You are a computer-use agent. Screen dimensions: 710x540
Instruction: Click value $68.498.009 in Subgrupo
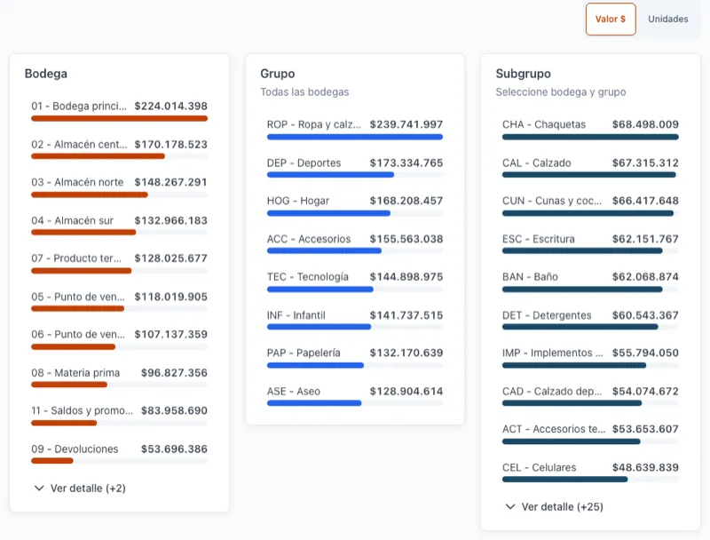click(x=645, y=124)
